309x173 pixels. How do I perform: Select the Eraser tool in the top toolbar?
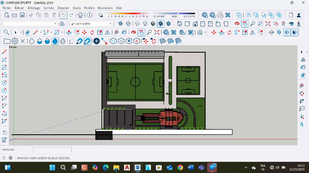[27, 32]
